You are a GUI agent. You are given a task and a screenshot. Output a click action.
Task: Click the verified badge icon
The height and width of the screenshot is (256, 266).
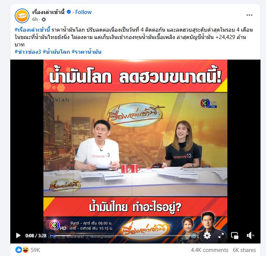69,12
